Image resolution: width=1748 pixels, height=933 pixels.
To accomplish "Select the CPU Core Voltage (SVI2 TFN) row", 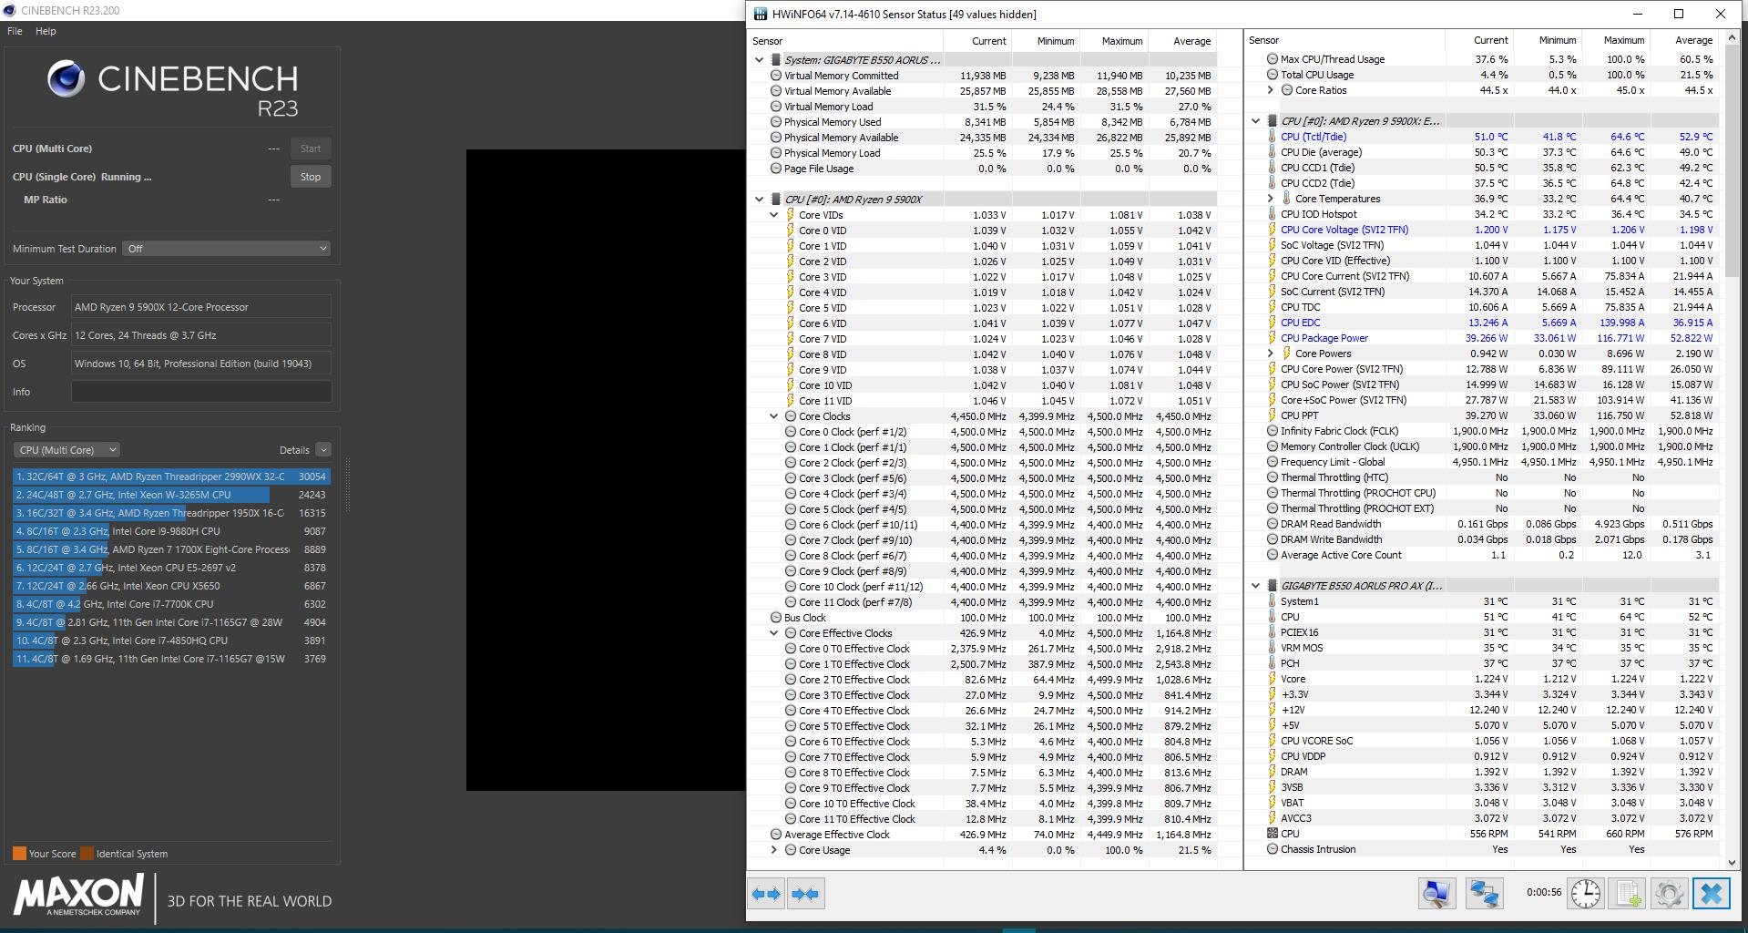I will [x=1482, y=230].
